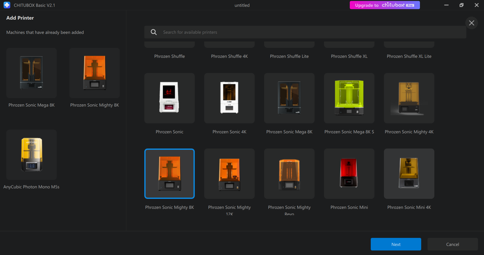Close the CHITUBOX application window
This screenshot has height=255, width=484.
click(x=476, y=5)
